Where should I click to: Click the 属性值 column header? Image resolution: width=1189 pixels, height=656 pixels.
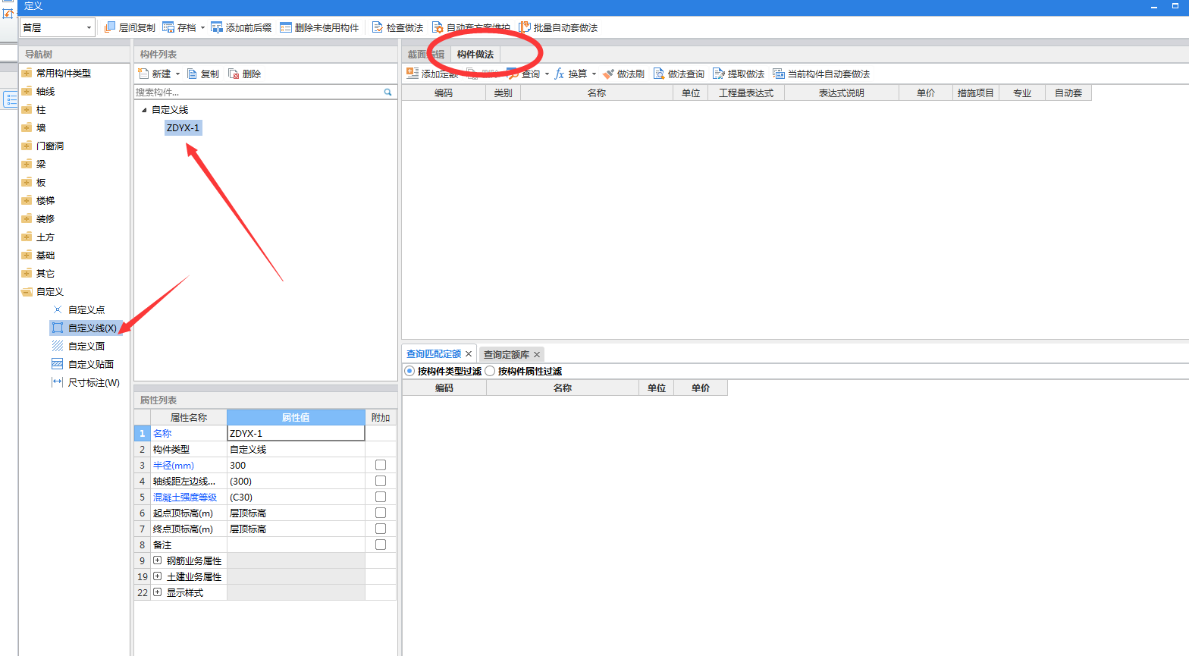pyautogui.click(x=296, y=417)
